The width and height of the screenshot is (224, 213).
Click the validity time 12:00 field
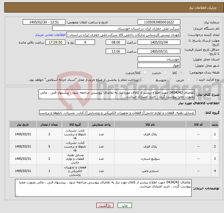[x=116, y=51]
